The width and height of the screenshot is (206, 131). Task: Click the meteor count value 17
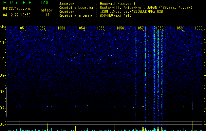point(47,15)
